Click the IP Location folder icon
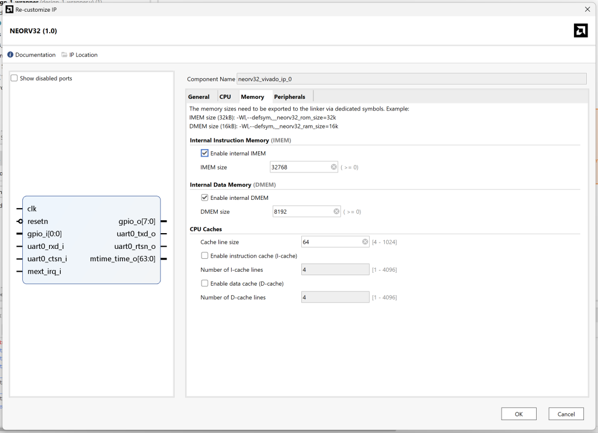This screenshot has width=598, height=433. 64,54
